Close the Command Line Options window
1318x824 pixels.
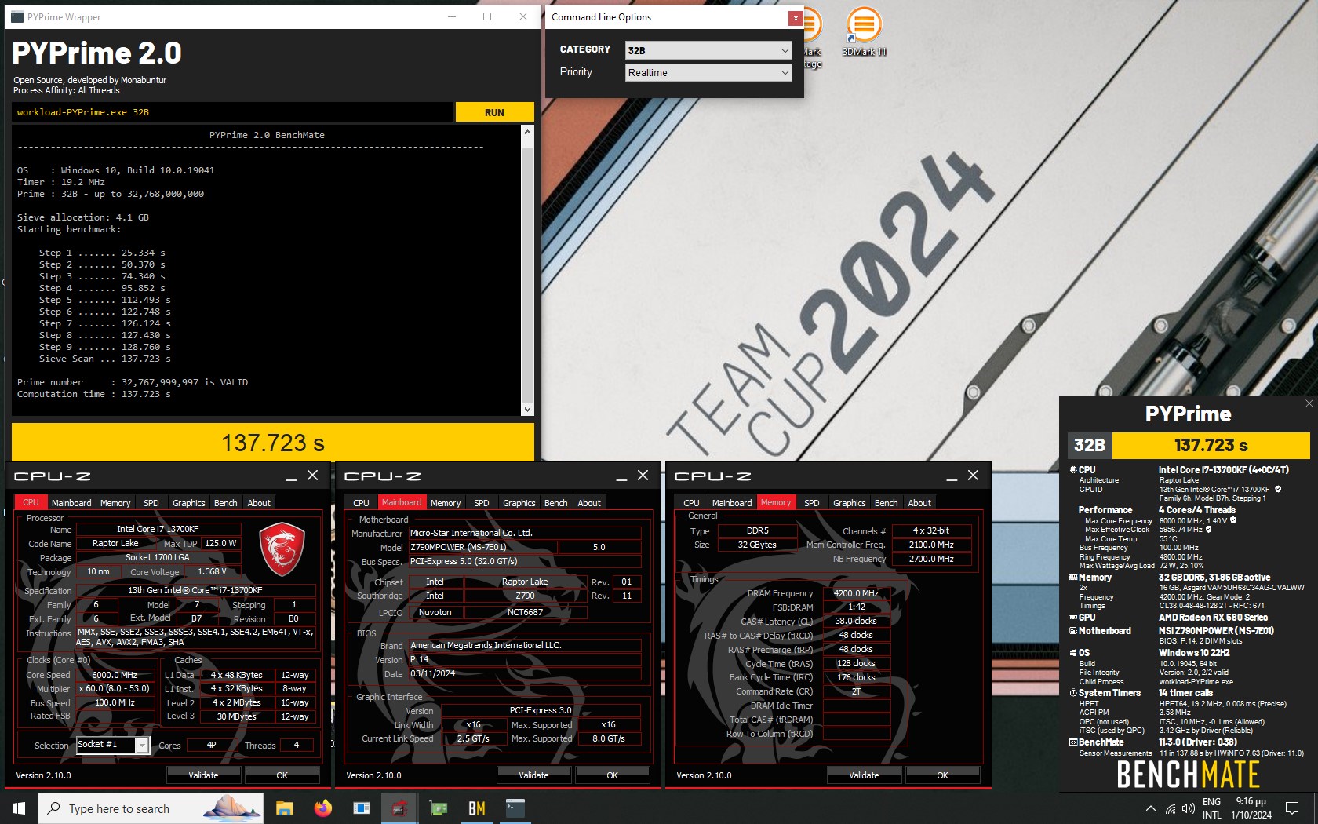tap(795, 17)
